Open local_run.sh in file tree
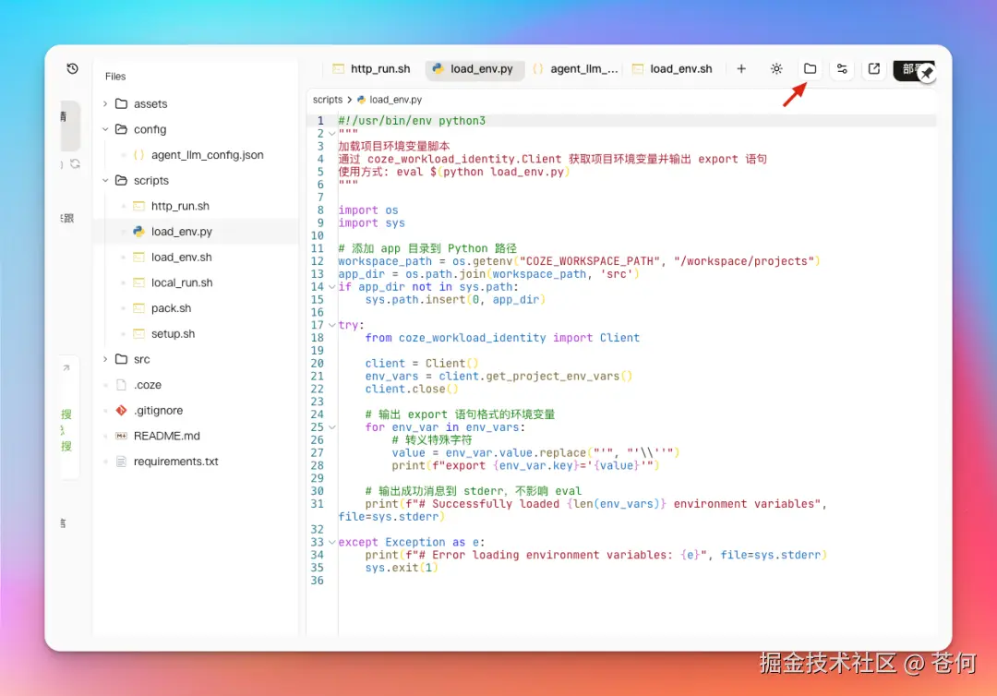The width and height of the screenshot is (997, 696). (182, 282)
